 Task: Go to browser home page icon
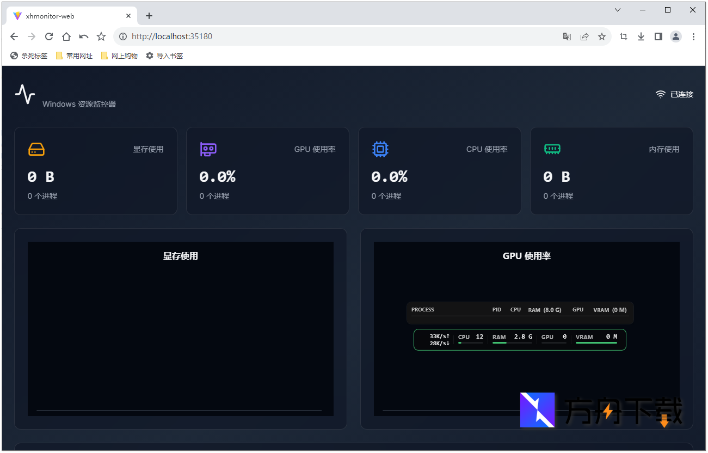[66, 36]
